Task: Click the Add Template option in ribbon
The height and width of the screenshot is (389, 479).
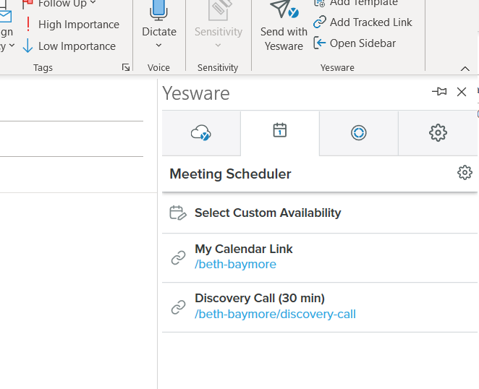Action: pos(356,3)
